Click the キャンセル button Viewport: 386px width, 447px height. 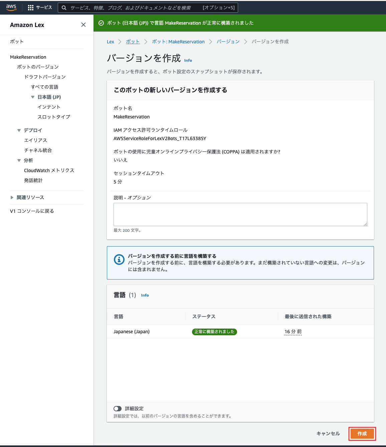(x=328, y=434)
